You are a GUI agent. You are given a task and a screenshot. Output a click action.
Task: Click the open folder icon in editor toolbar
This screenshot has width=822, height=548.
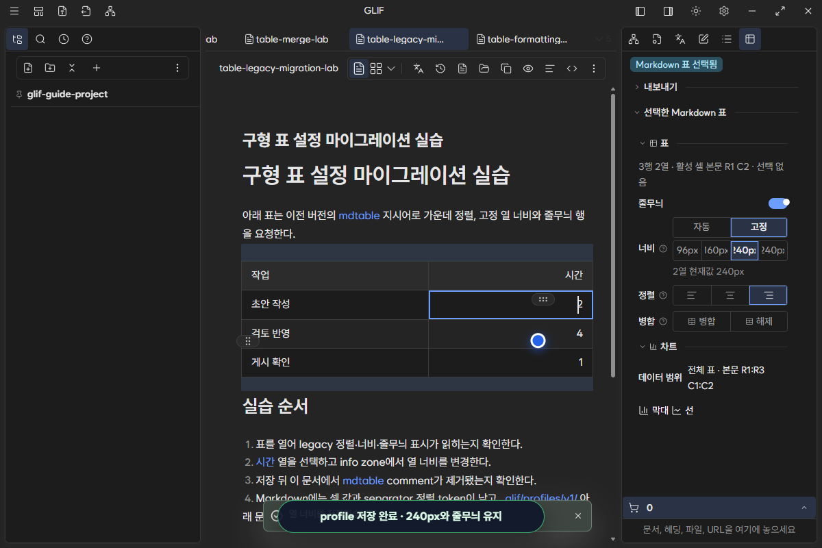tap(484, 68)
